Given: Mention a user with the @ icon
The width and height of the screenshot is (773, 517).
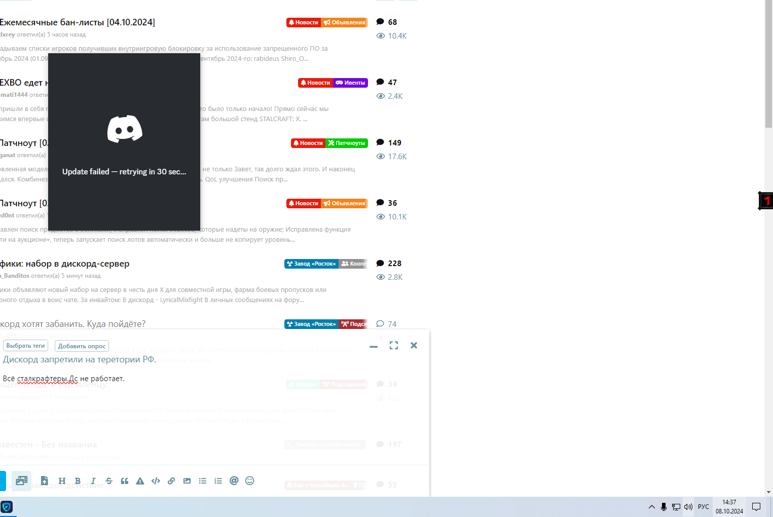Looking at the screenshot, I should click(x=234, y=481).
